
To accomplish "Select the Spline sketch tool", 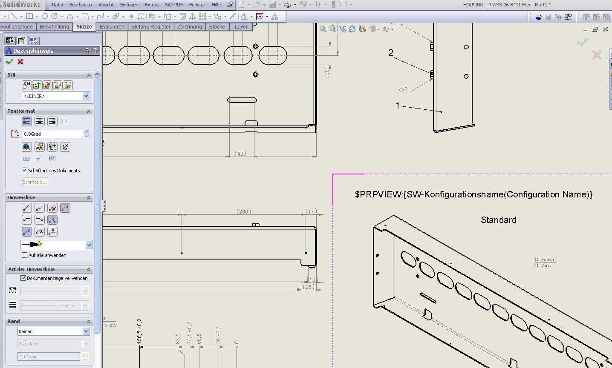I will coord(101,16).
